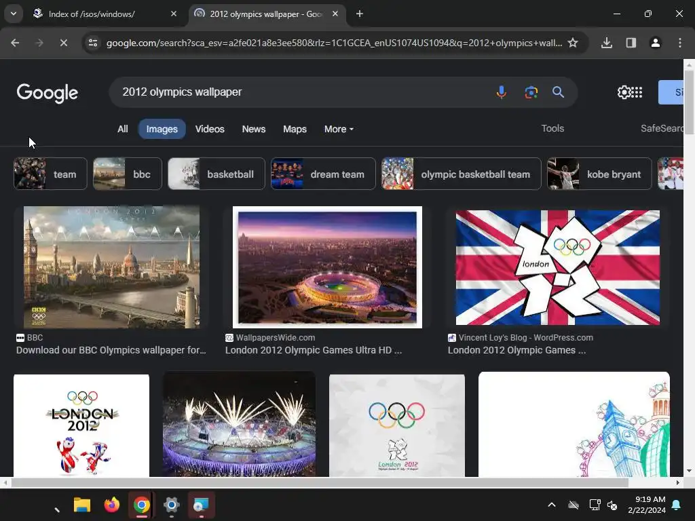Click the browser back arrow

point(15,43)
